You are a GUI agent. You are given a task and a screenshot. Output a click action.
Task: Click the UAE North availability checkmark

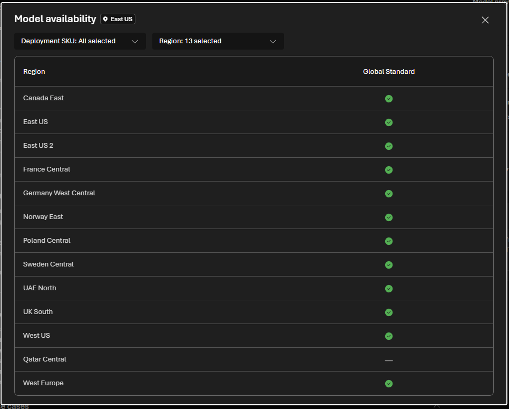tap(388, 288)
